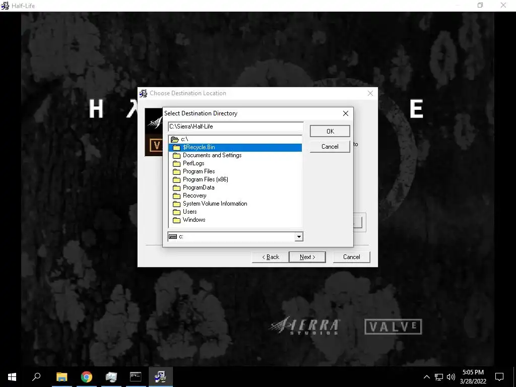Image resolution: width=516 pixels, height=387 pixels.
Task: Click the network icon in system tray
Action: coord(439,377)
